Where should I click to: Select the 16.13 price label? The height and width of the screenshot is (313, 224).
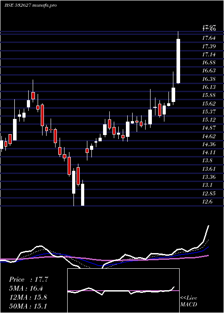(209, 87)
